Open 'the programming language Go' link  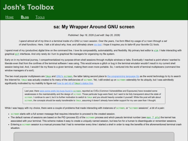coord(123,76)
